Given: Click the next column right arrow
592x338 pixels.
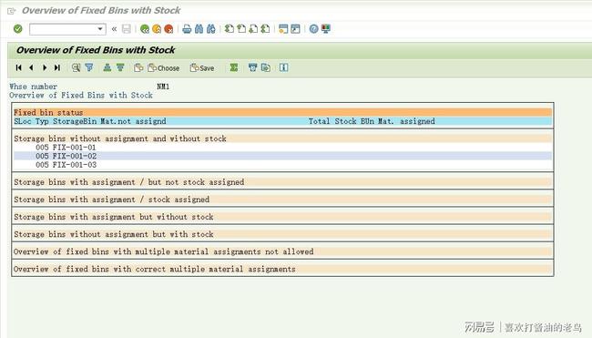Looking at the screenshot, I should (x=45, y=67).
